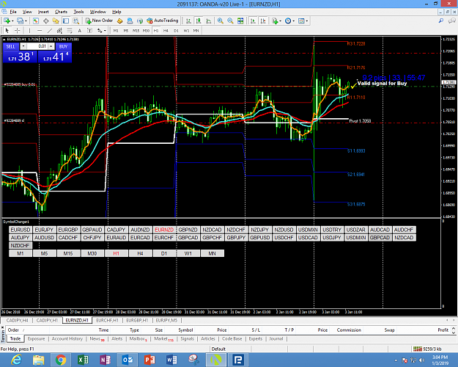Viewport: 458px width, 367px height.
Task: Select the Text Label tool
Action: point(89,30)
